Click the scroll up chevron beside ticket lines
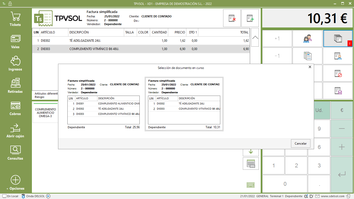 pyautogui.click(x=255, y=38)
